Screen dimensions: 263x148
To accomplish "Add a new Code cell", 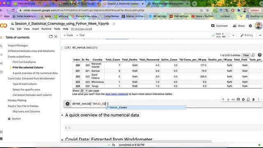I will click(68, 35).
